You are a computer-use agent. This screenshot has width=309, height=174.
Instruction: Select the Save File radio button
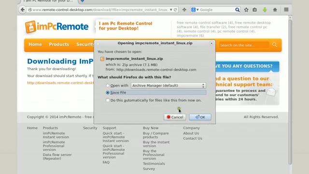[108, 92]
